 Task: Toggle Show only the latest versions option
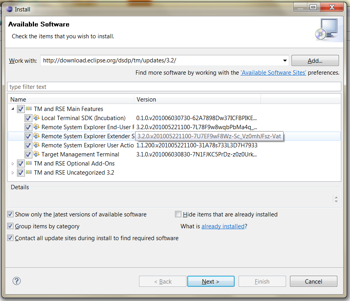click(10, 214)
